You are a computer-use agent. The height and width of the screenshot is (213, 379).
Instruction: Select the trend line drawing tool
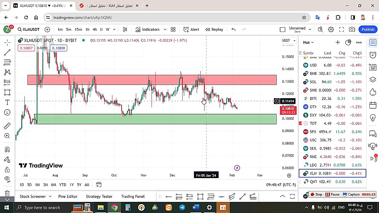coord(7,52)
